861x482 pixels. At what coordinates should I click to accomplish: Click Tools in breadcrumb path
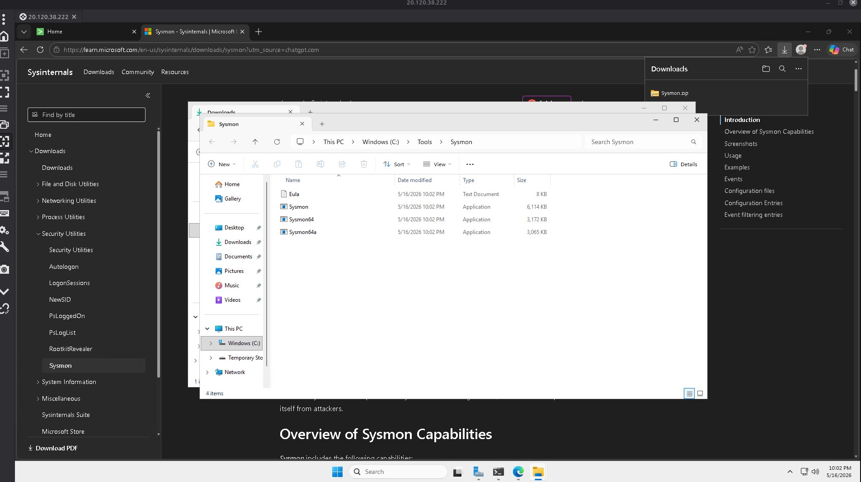click(x=424, y=142)
